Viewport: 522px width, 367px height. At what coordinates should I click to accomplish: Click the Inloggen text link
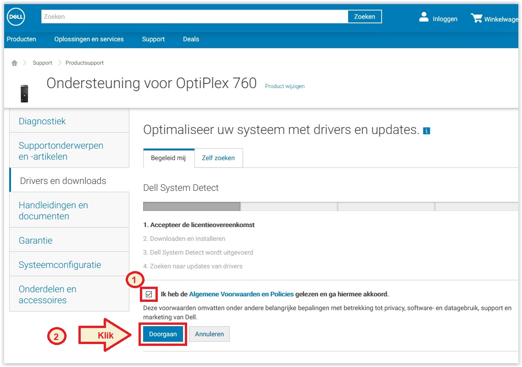tap(445, 19)
